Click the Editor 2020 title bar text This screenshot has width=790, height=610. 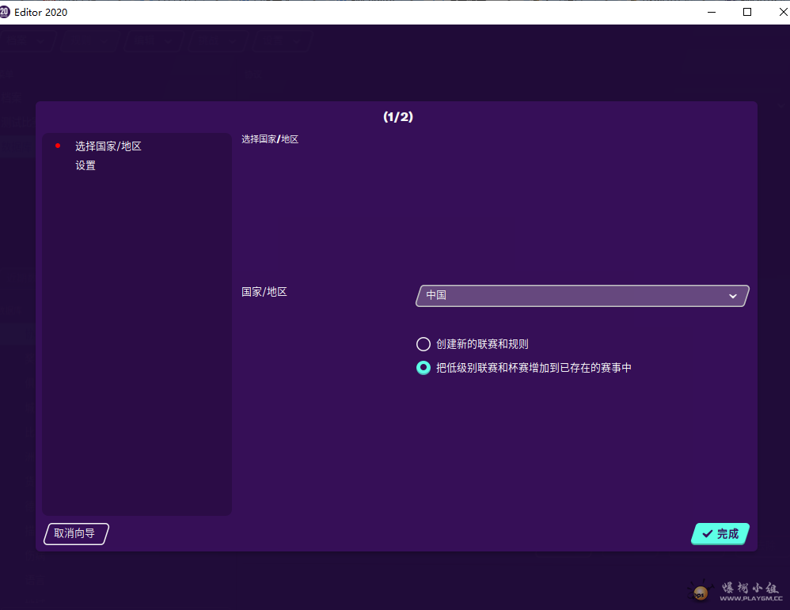[x=41, y=12]
